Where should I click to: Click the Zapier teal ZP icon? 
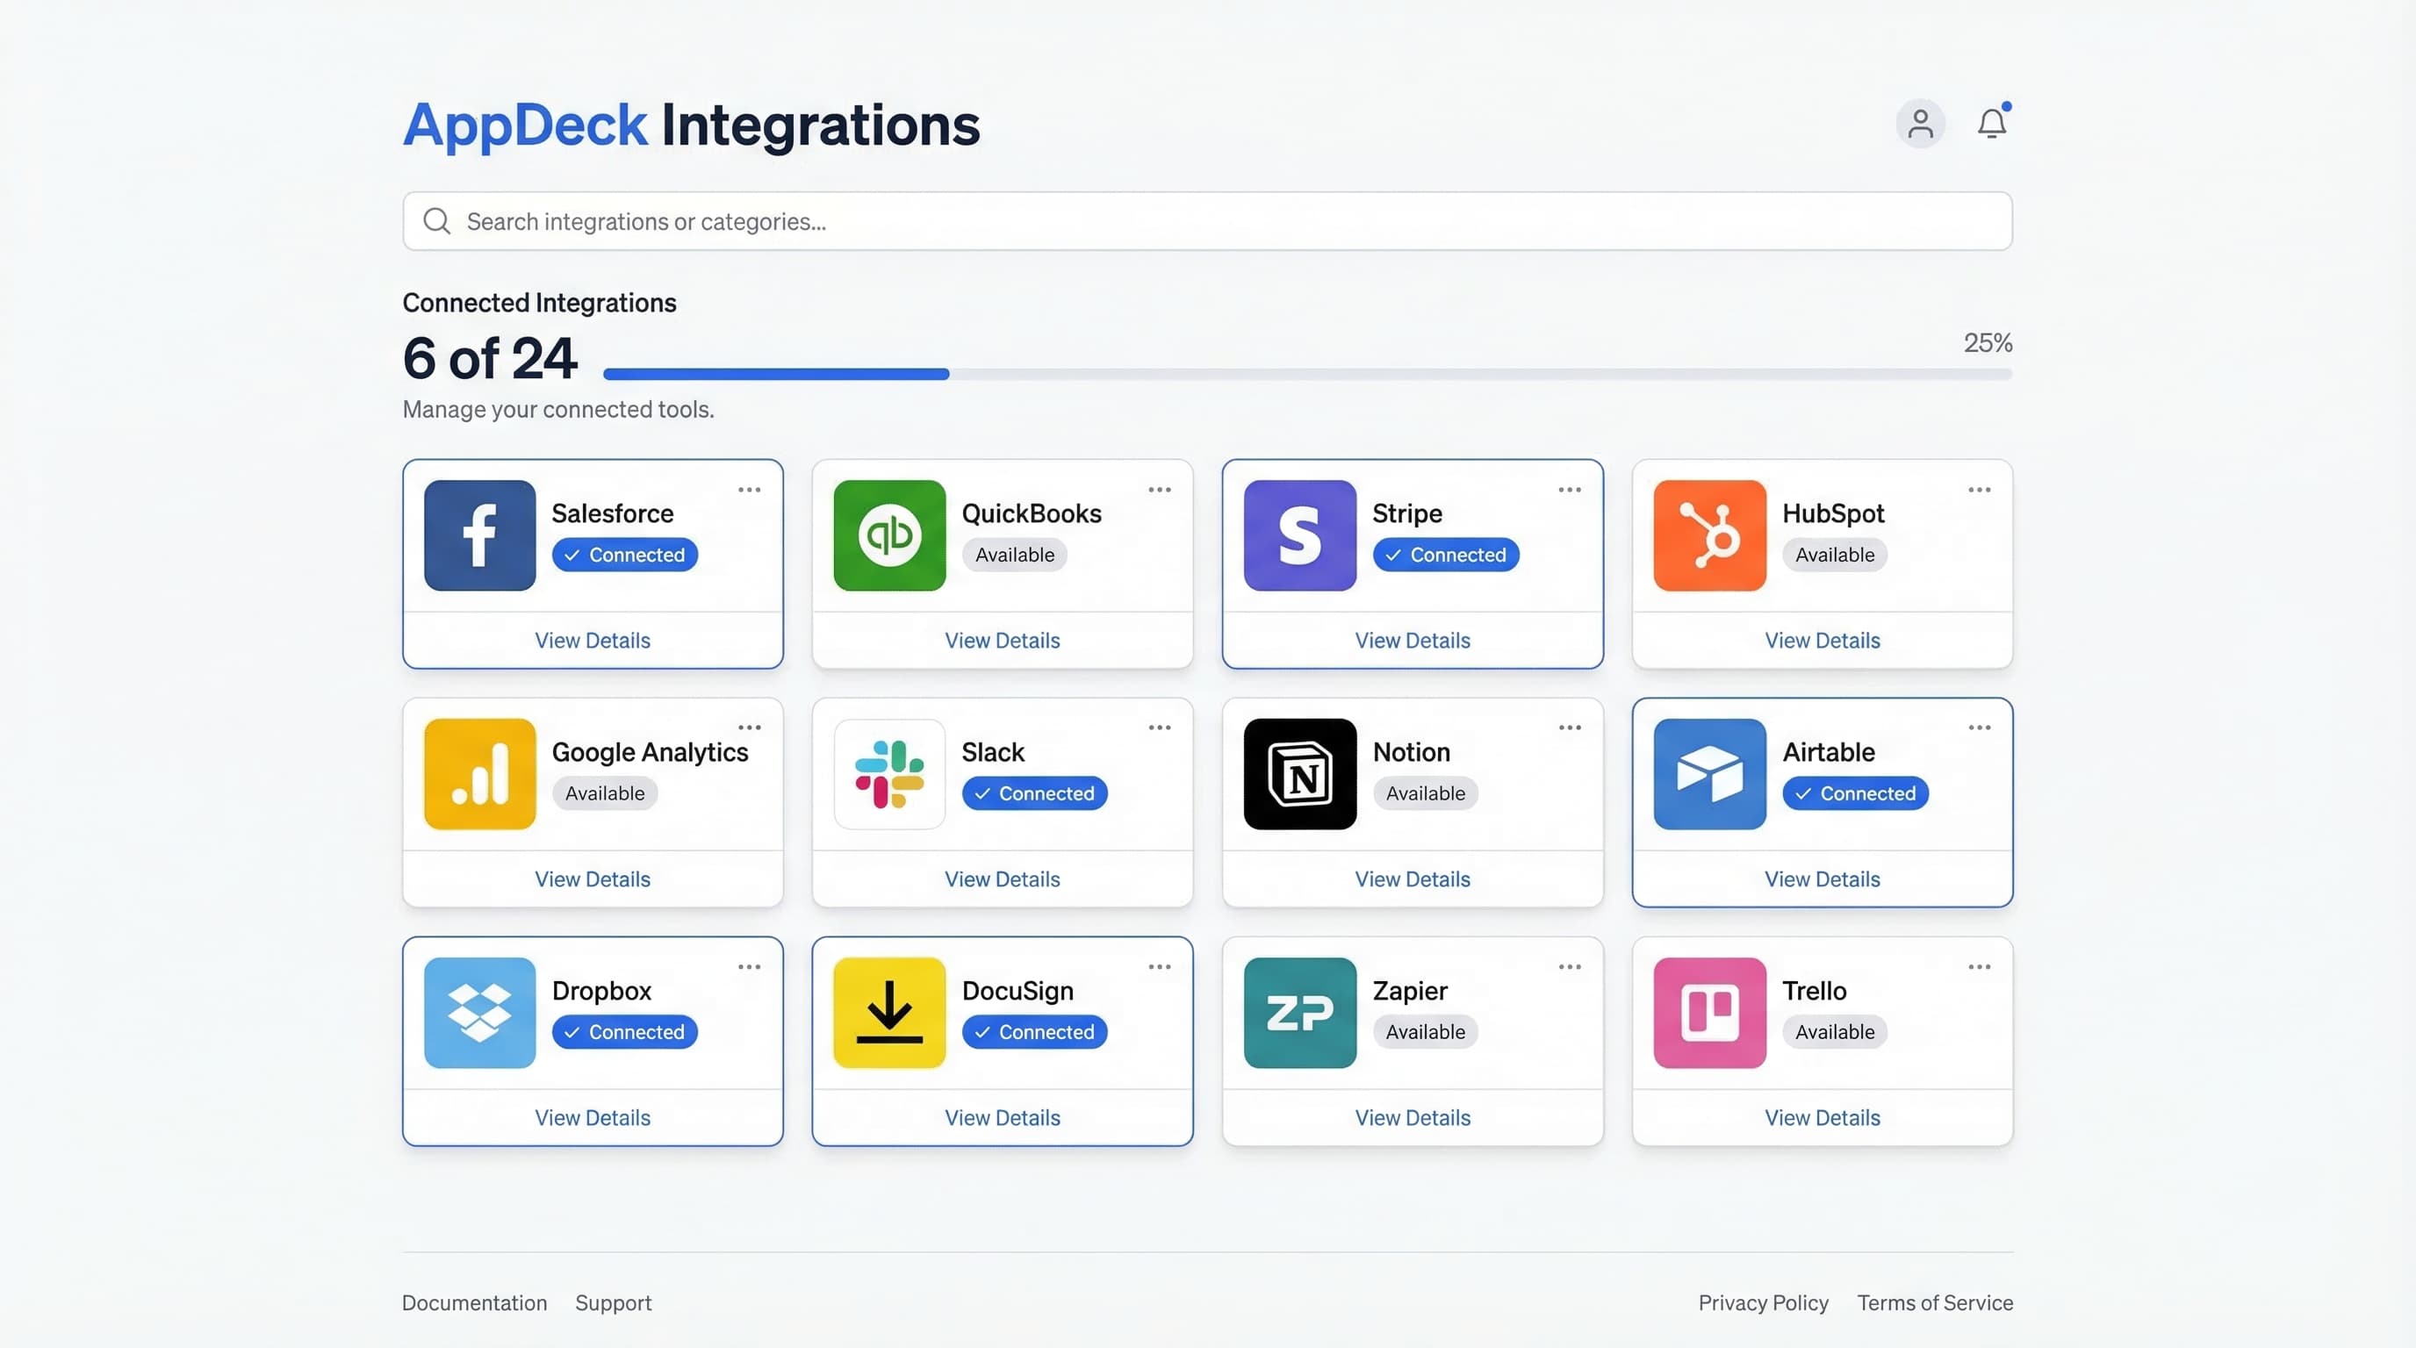tap(1299, 1013)
